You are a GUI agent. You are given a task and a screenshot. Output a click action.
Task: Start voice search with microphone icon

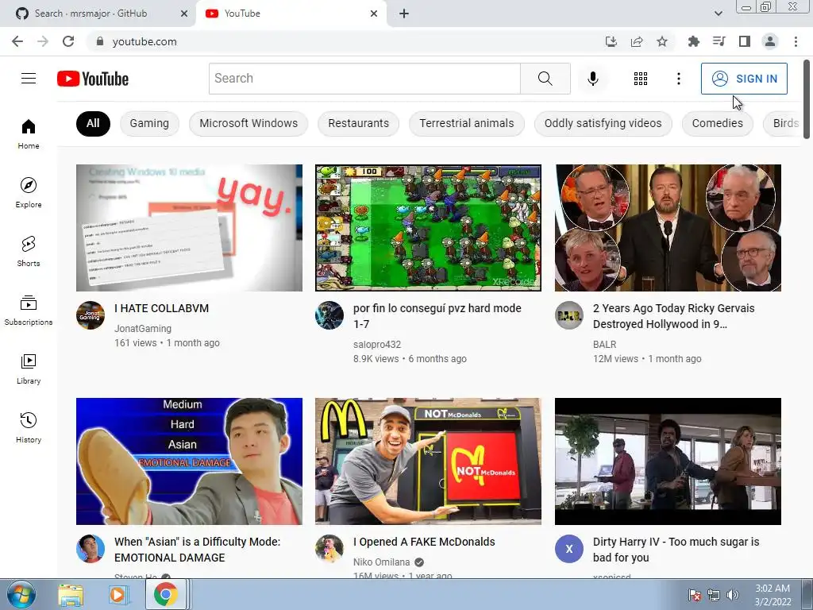click(x=592, y=79)
